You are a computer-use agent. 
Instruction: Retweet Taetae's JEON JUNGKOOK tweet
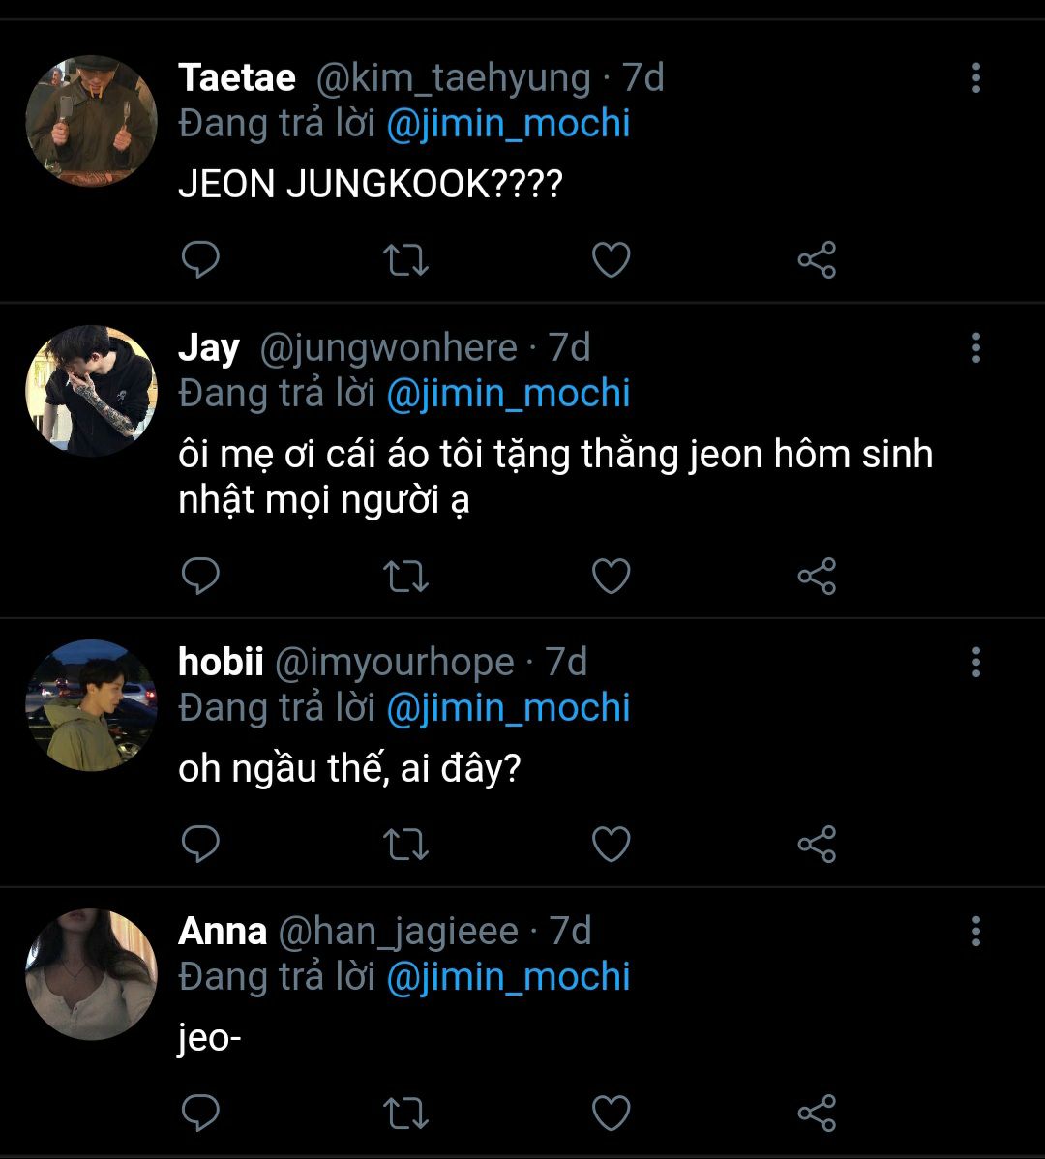pyautogui.click(x=405, y=260)
